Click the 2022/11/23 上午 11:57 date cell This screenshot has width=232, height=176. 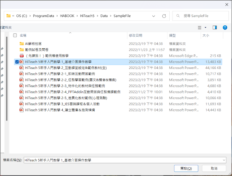click(x=146, y=50)
